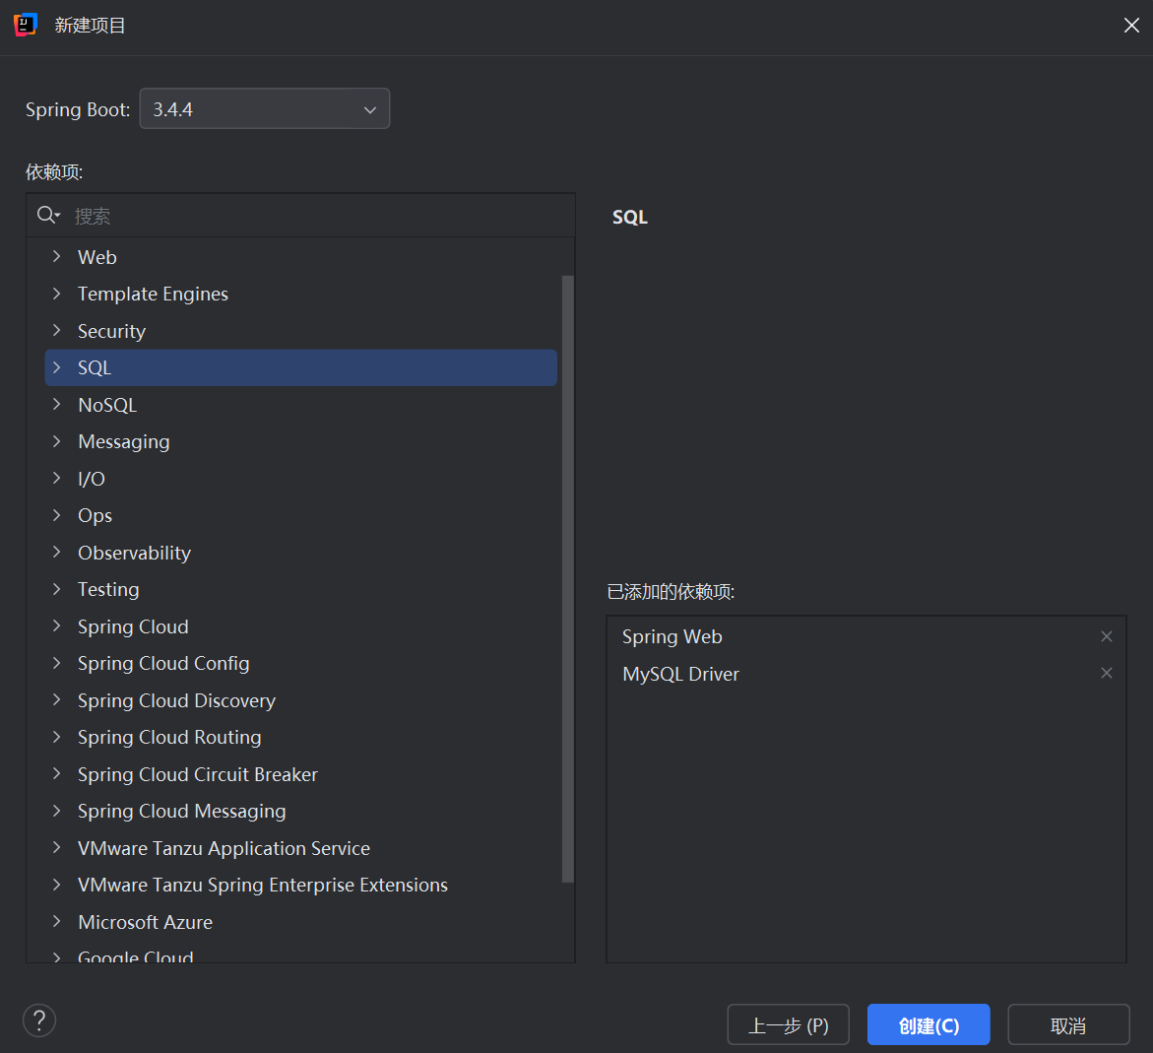The height and width of the screenshot is (1053, 1153).
Task: Expand the I/O category chevron
Action: [x=57, y=479]
